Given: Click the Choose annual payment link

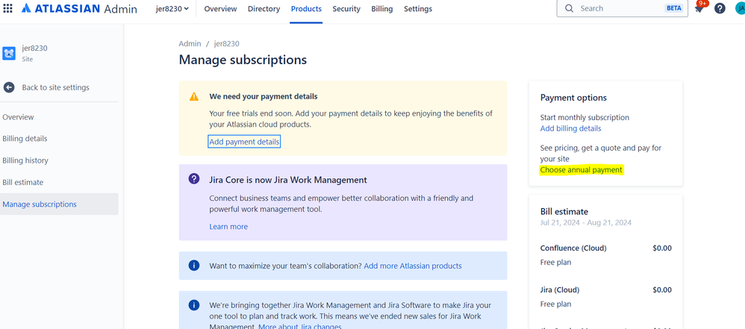Looking at the screenshot, I should coord(581,169).
